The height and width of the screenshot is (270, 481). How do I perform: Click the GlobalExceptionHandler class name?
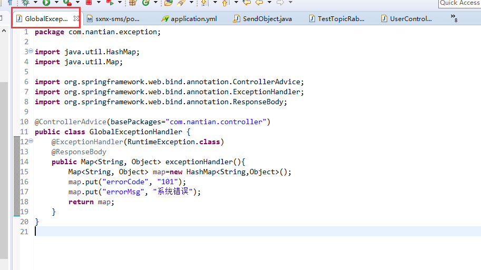(135, 132)
